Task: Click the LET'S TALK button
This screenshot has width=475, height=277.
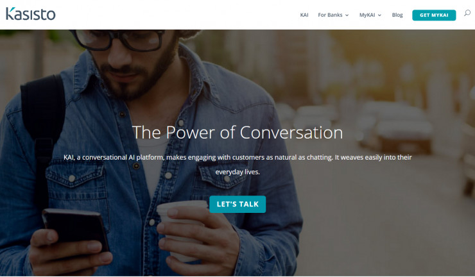Action: (237, 204)
